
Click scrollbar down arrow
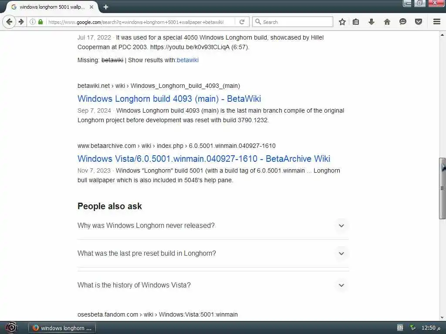tap(442, 317)
